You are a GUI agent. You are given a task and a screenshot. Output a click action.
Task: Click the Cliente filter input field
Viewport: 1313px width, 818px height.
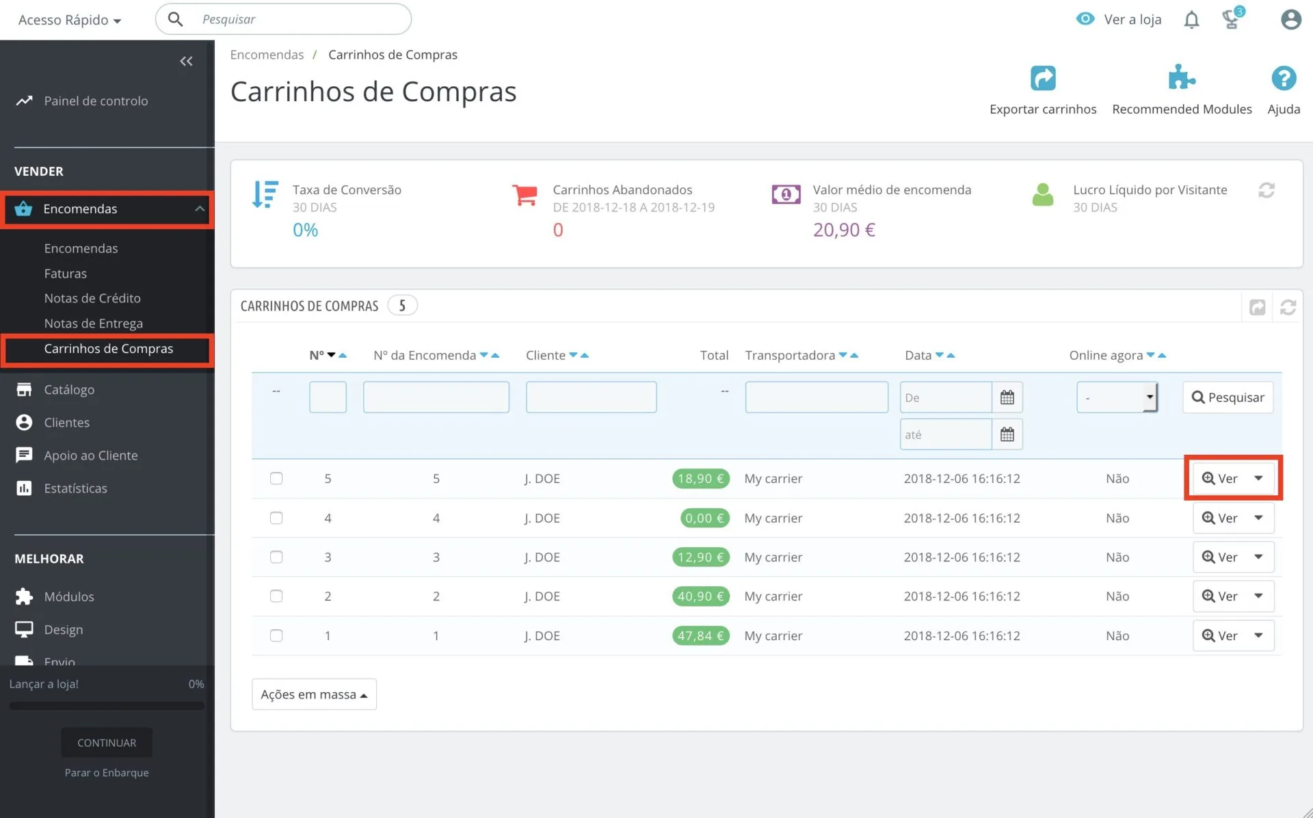pyautogui.click(x=591, y=397)
